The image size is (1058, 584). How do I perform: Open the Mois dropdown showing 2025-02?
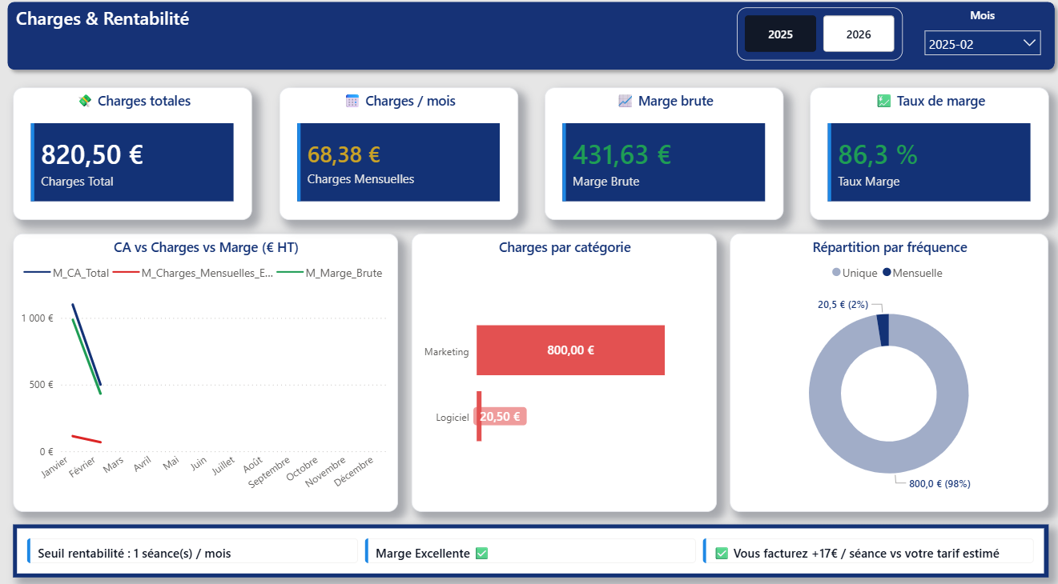pyautogui.click(x=982, y=44)
